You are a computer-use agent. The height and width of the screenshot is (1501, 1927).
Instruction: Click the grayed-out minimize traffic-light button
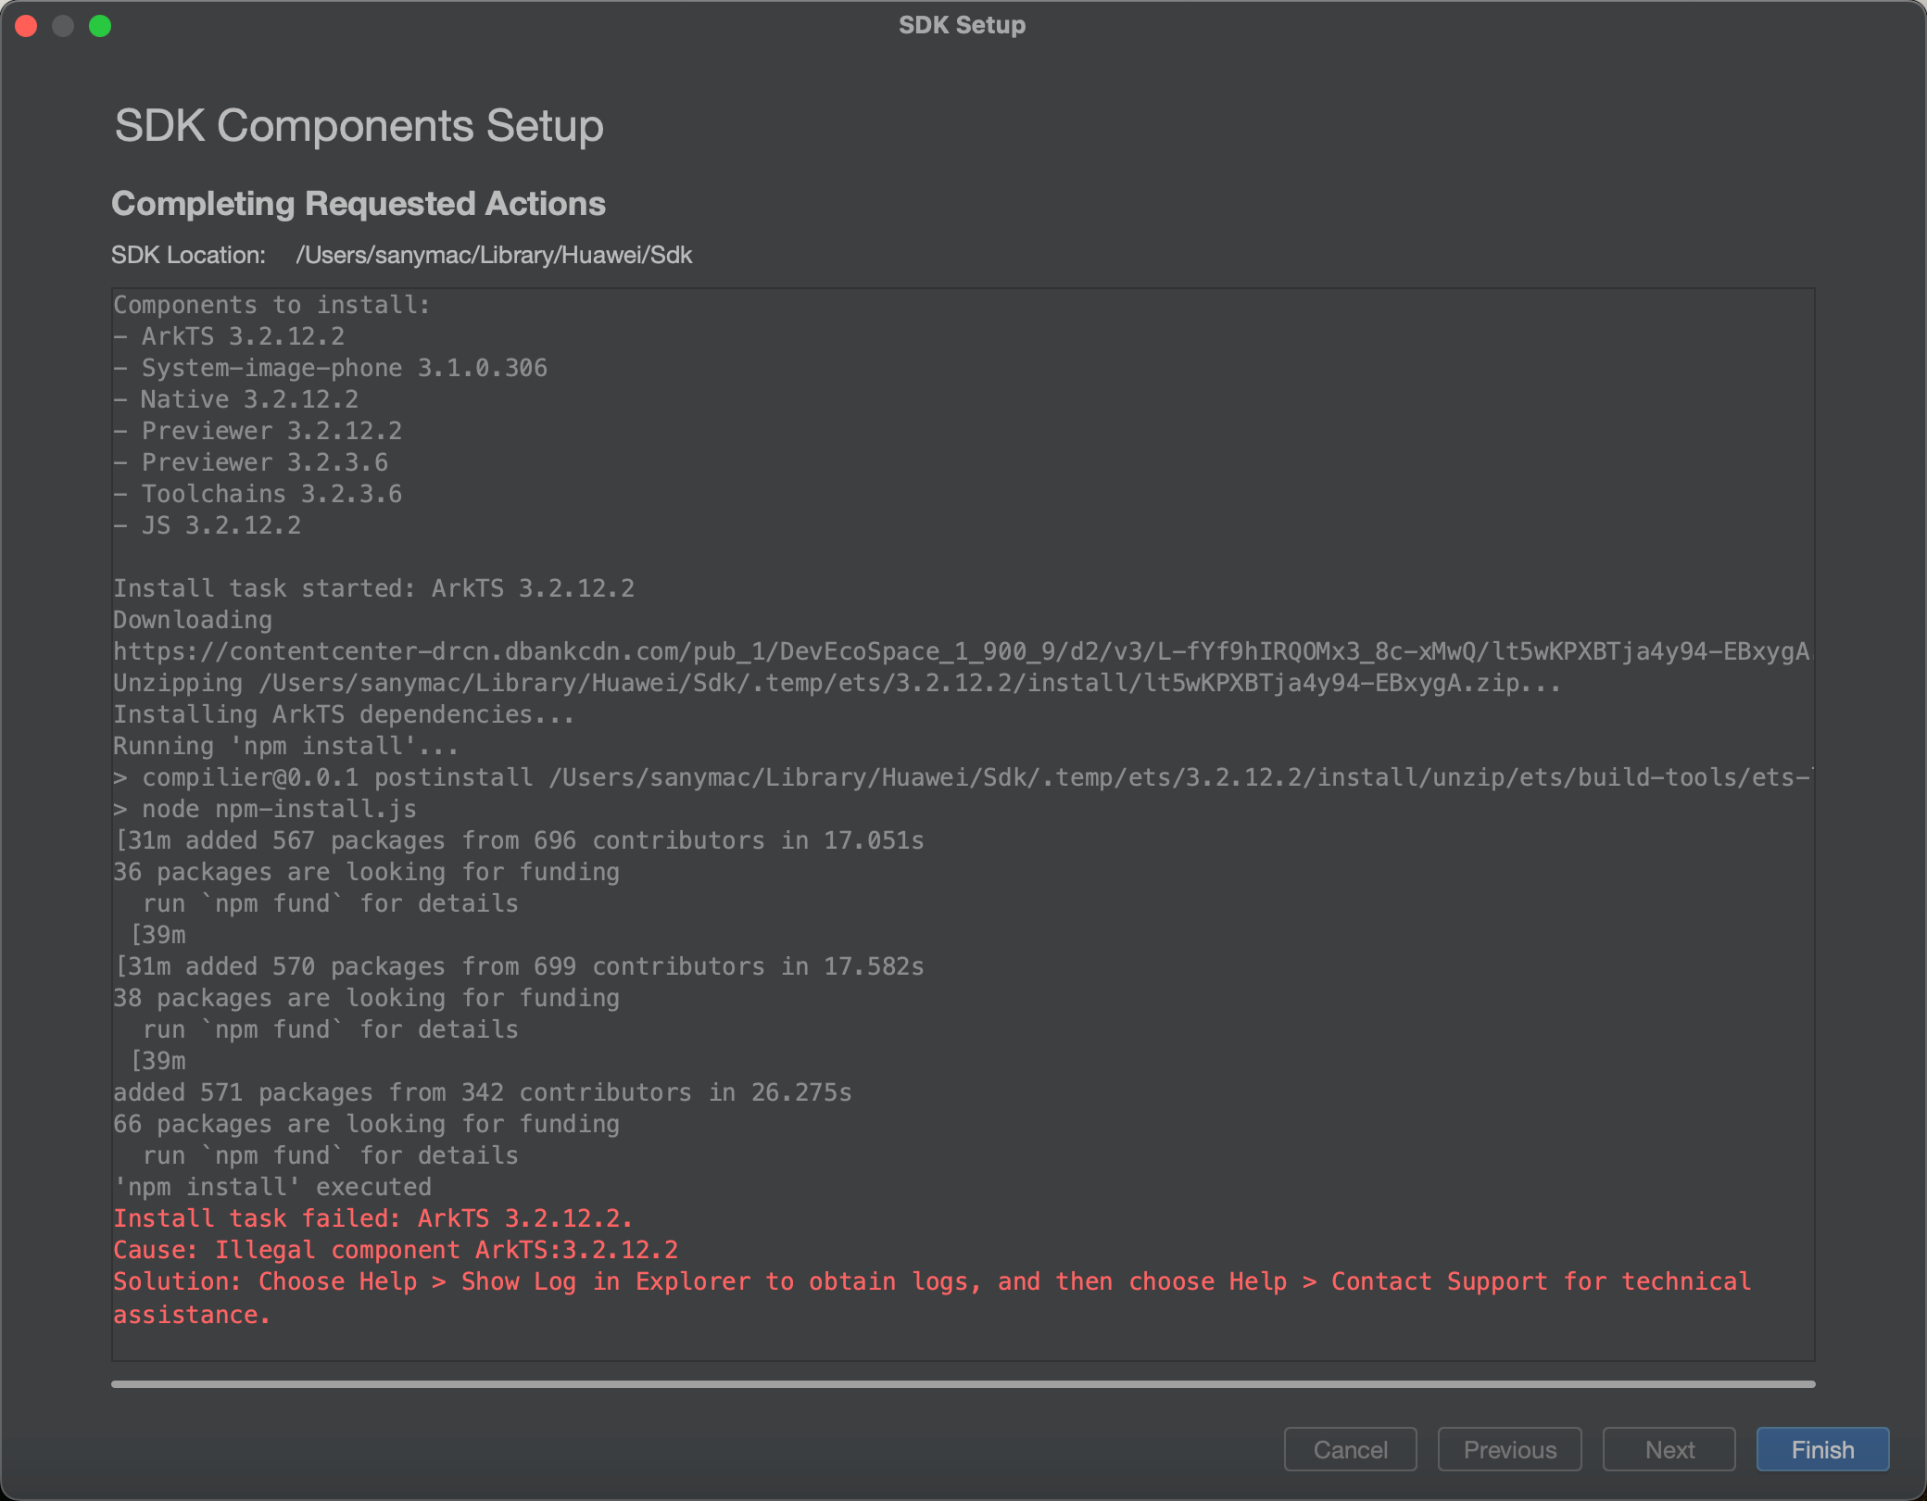(65, 26)
